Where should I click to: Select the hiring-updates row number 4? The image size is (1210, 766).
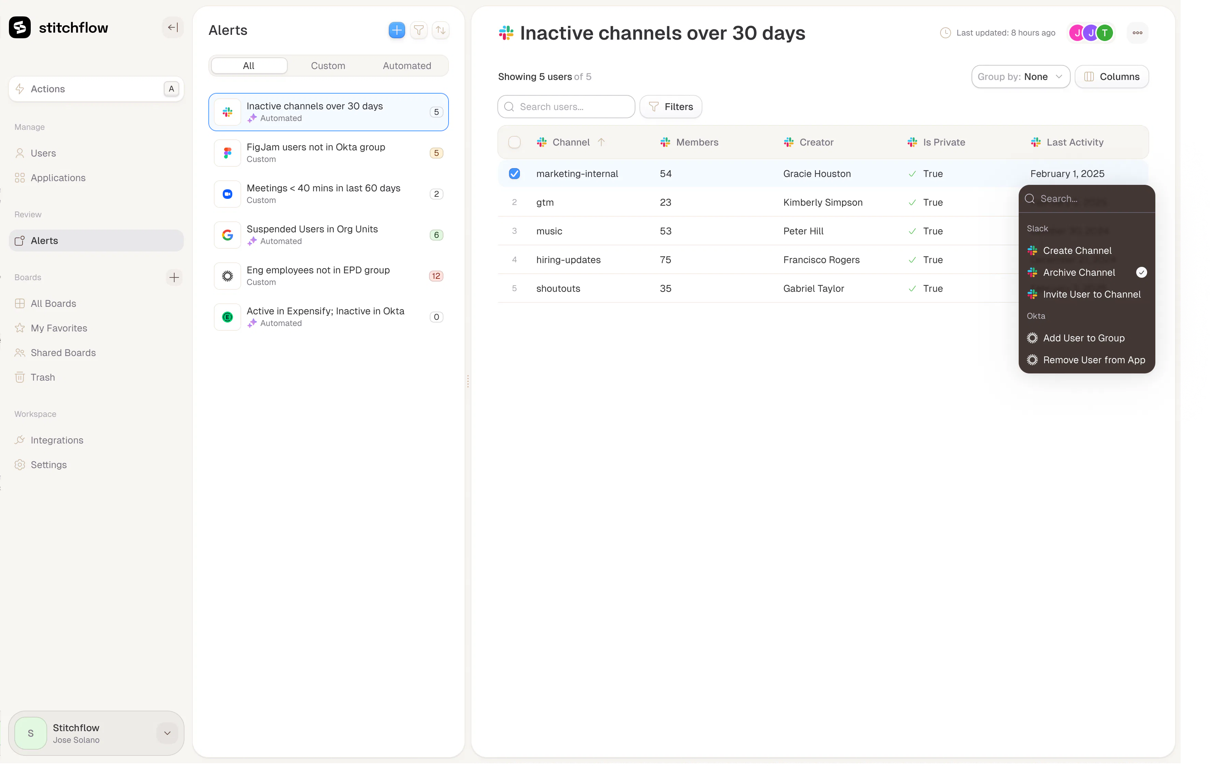point(514,260)
